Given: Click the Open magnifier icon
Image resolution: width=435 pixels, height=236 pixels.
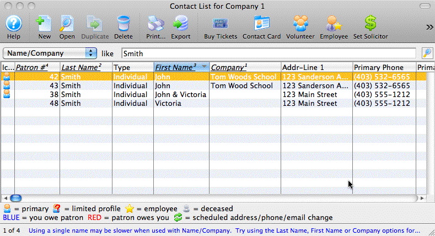Looking at the screenshot, I should click(67, 24).
